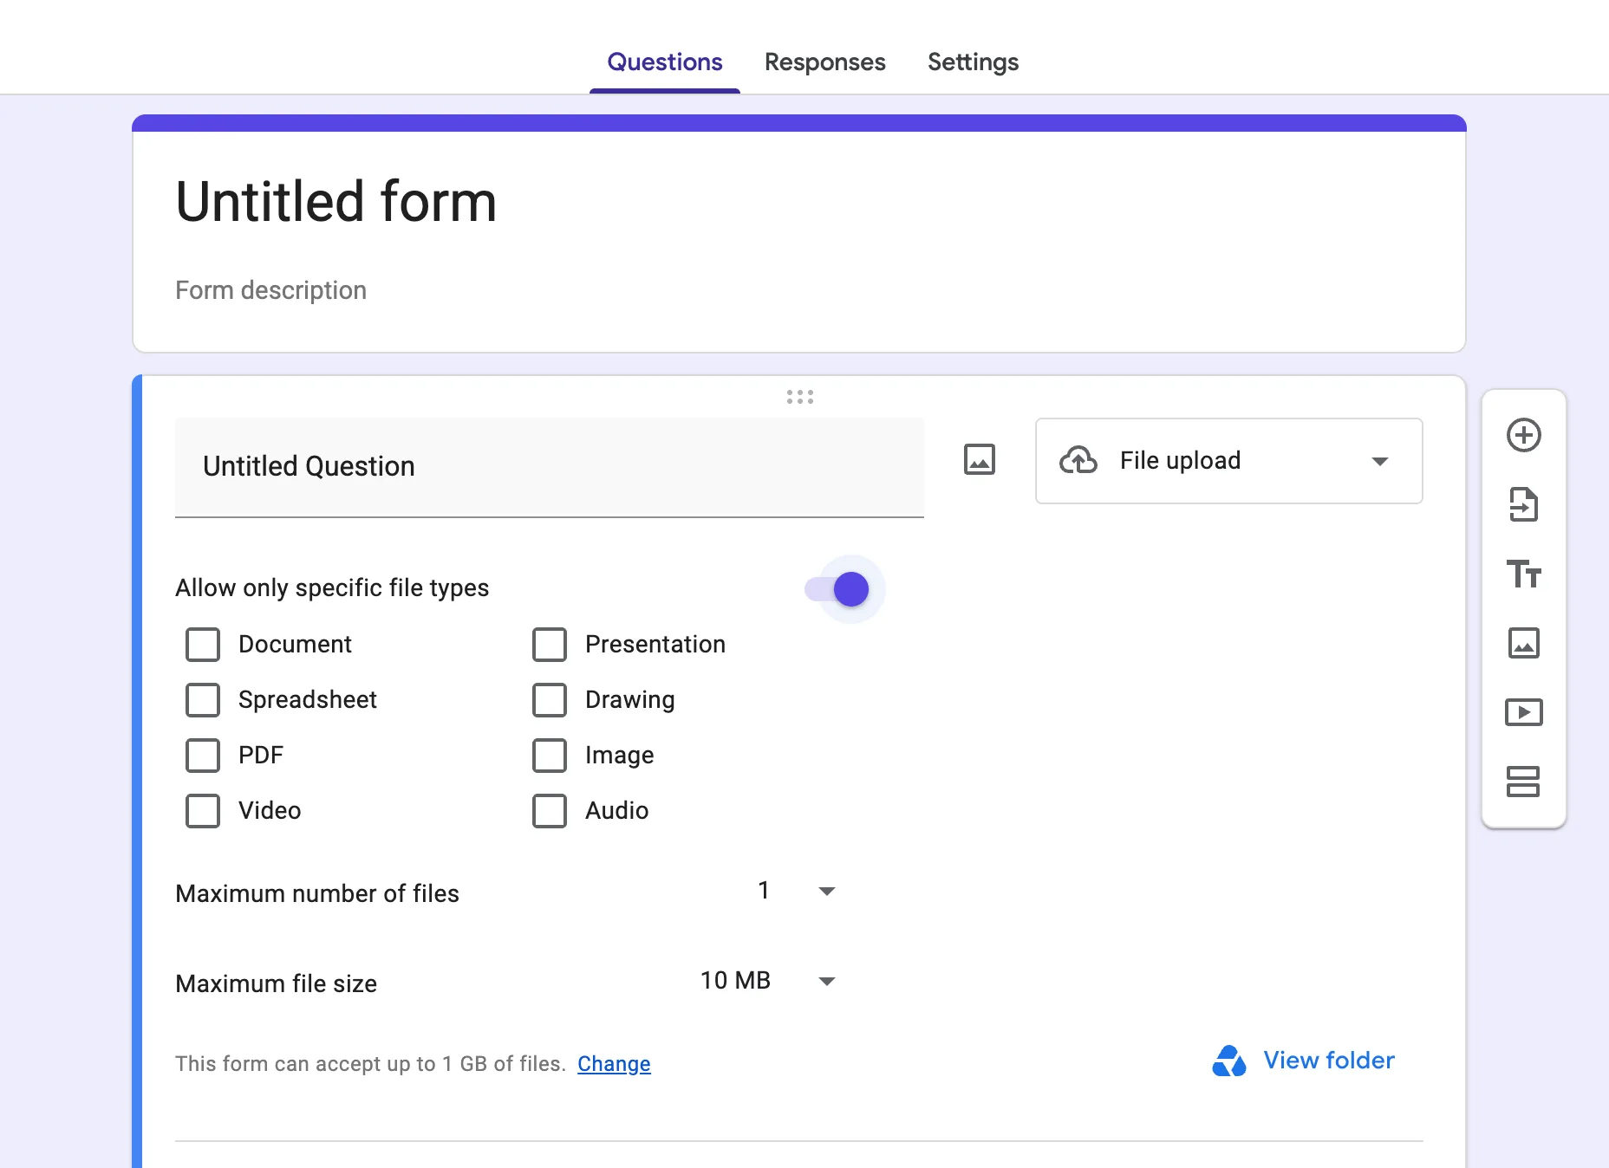
Task: Click the Add video icon
Action: [1523, 712]
